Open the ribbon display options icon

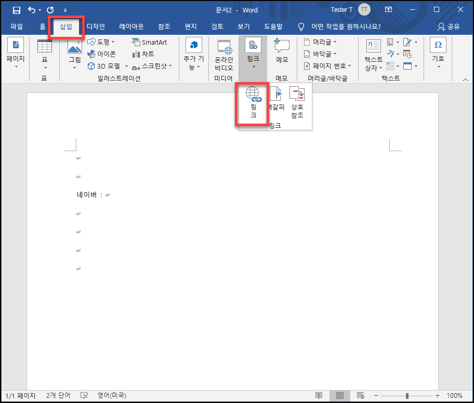pyautogui.click(x=388, y=10)
